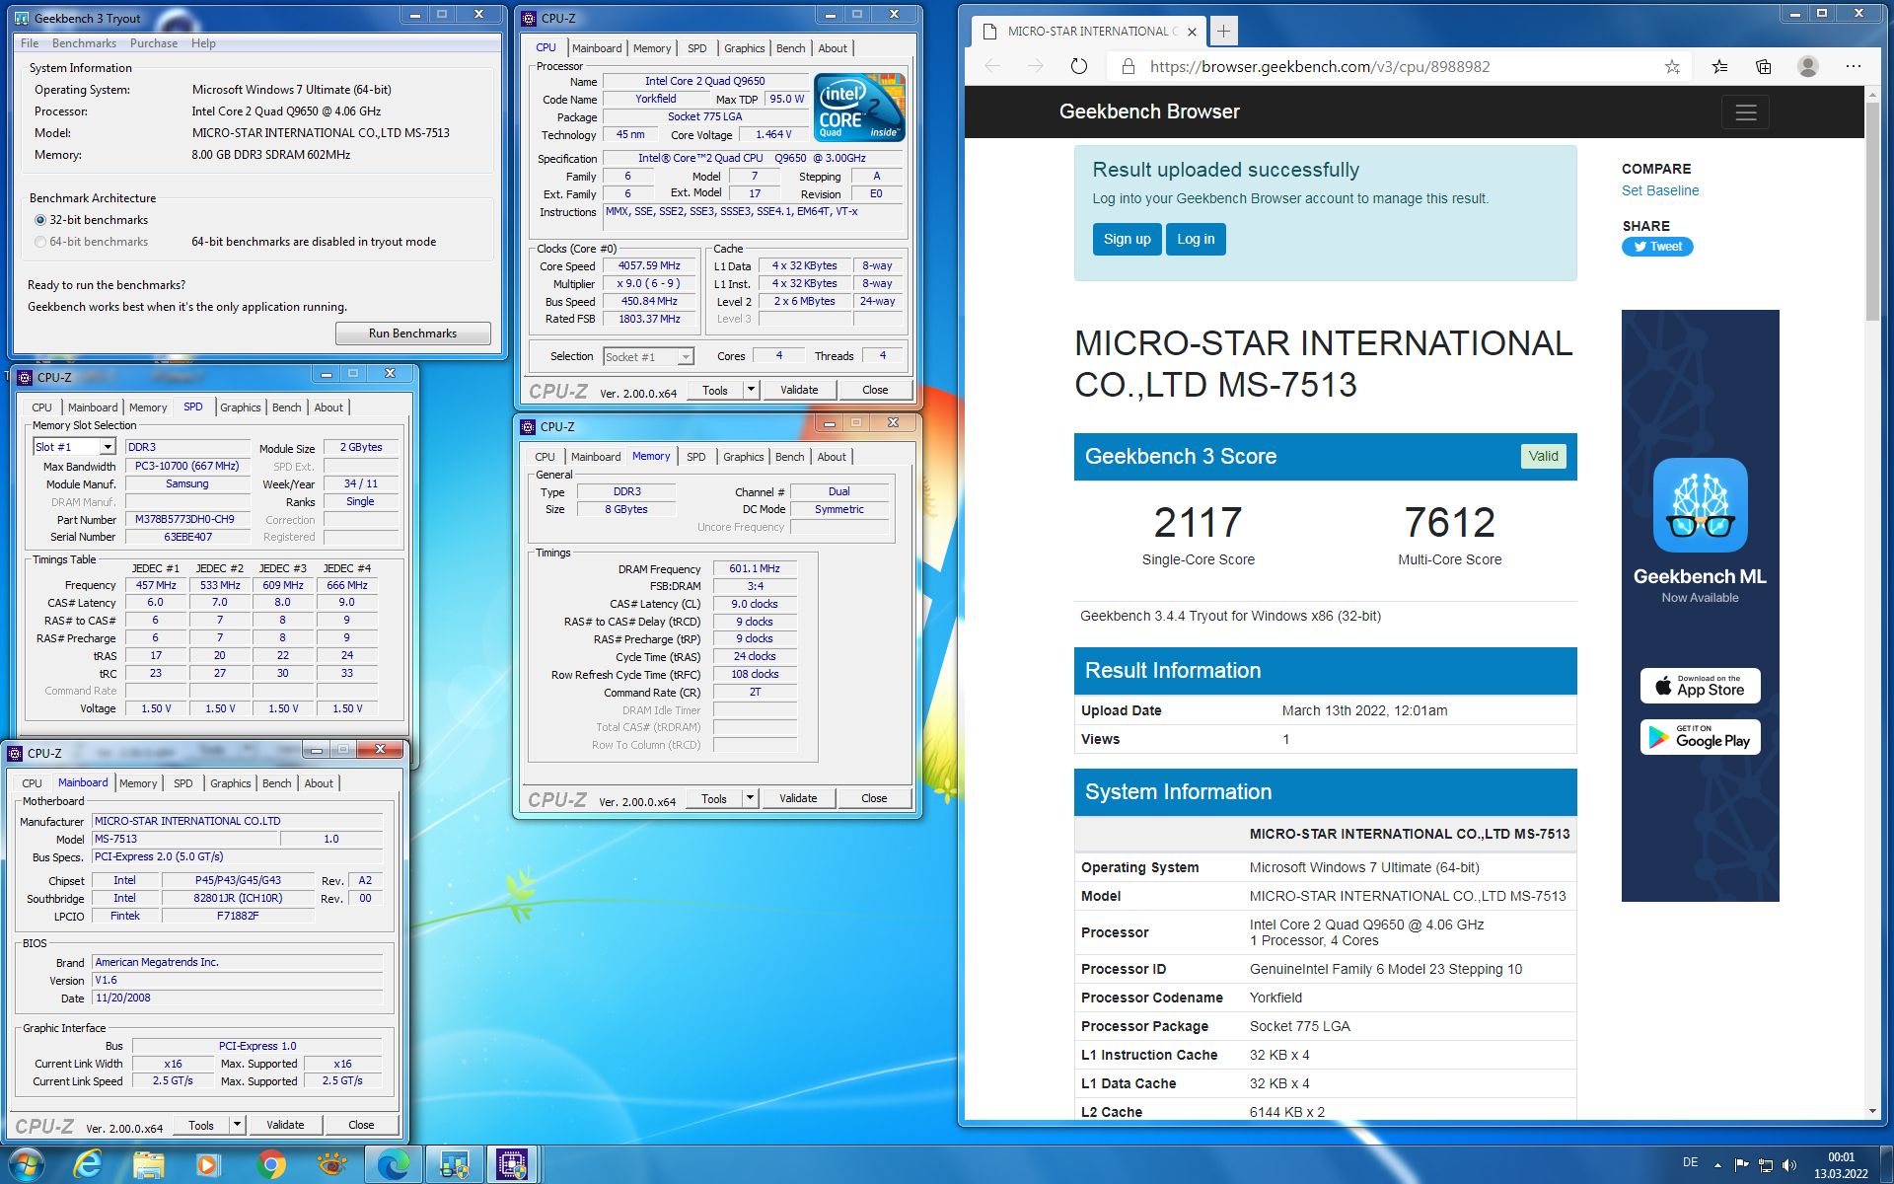Click Log in on Geekbench Browser
1894x1184 pixels.
[x=1196, y=239]
